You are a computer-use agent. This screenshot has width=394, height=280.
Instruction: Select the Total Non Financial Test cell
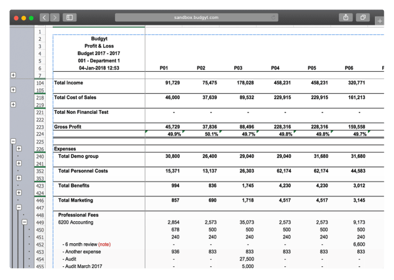81,112
